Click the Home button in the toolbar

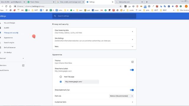tap(10, 6)
